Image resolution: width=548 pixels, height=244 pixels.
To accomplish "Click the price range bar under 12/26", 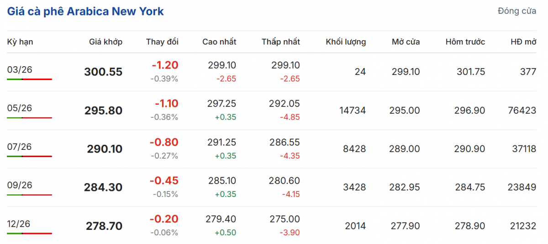I will (x=29, y=233).
